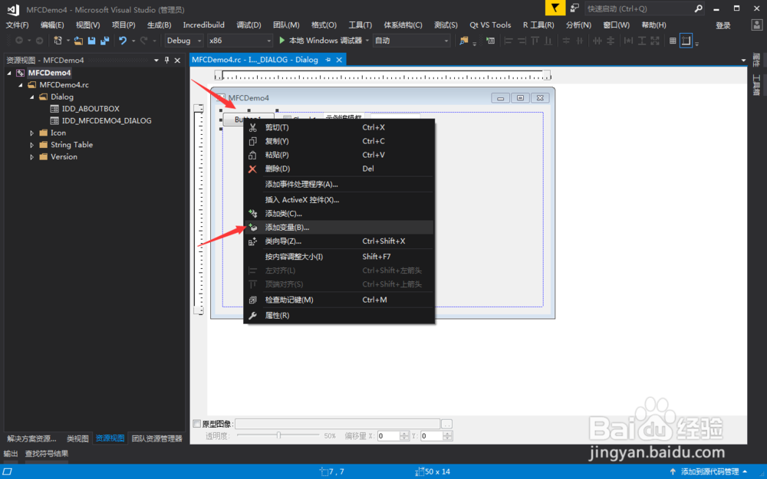Click the send feedback icon
Image resolution: width=767 pixels, height=479 pixels.
coord(574,8)
